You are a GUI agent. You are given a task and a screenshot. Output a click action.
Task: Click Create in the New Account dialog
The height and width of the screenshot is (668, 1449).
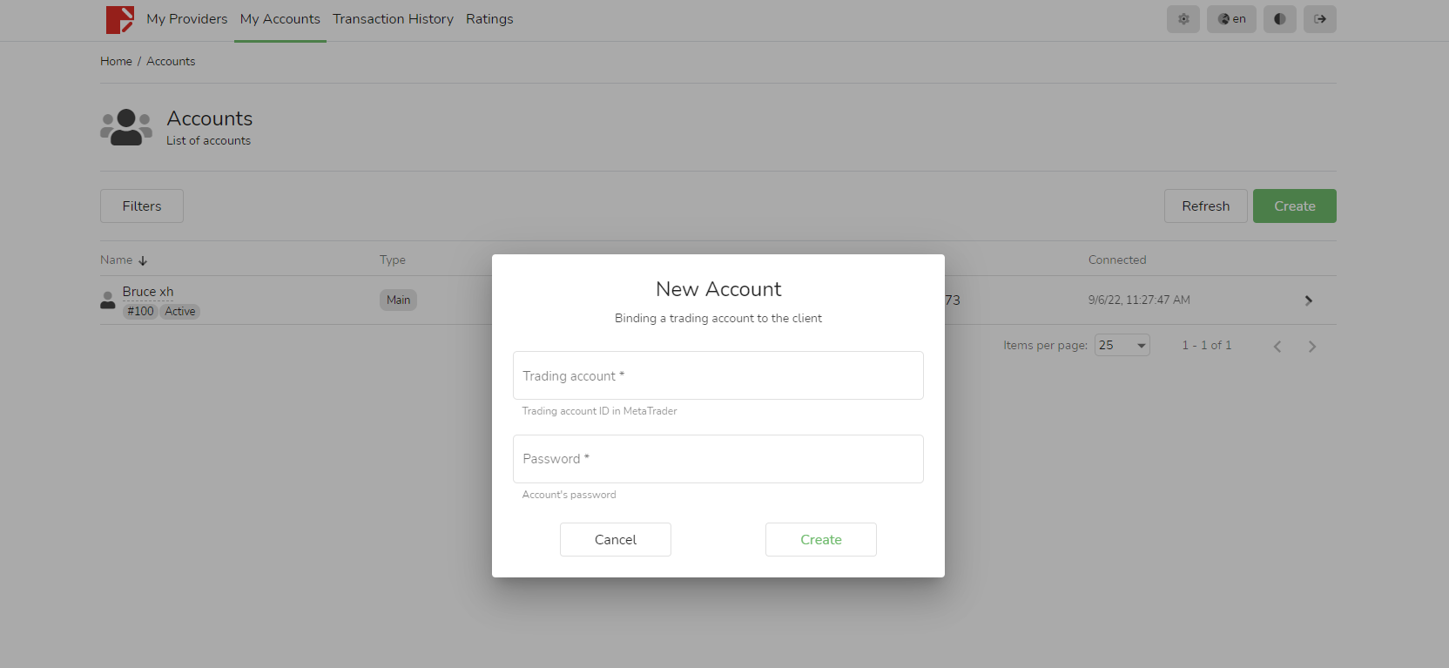pyautogui.click(x=820, y=540)
